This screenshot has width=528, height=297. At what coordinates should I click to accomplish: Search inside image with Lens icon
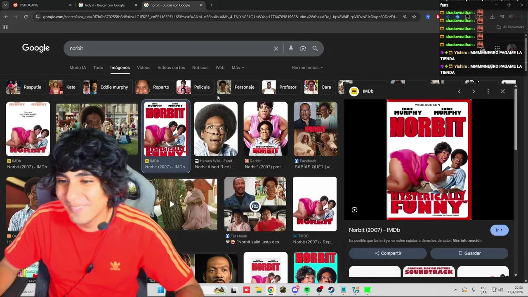[354, 210]
